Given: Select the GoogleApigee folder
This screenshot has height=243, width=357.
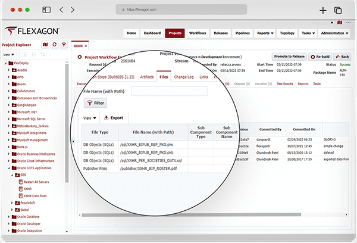Looking at the screenshot, I should click(x=26, y=105).
